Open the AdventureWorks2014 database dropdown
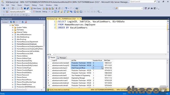 (x=30, y=12)
